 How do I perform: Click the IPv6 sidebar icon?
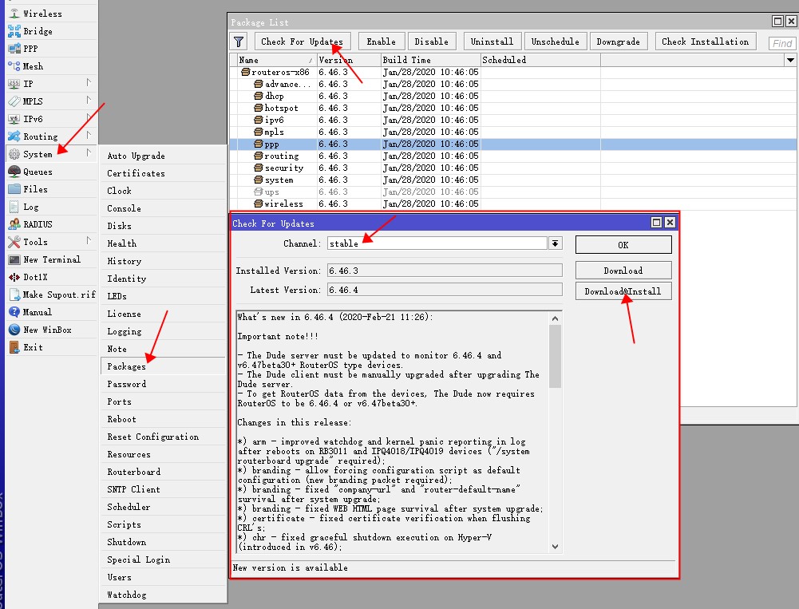coord(14,119)
